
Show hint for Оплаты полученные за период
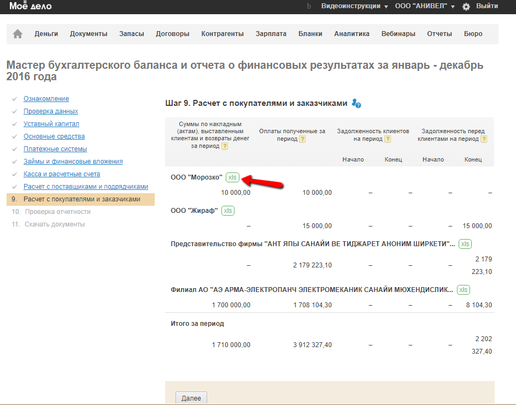click(x=303, y=139)
